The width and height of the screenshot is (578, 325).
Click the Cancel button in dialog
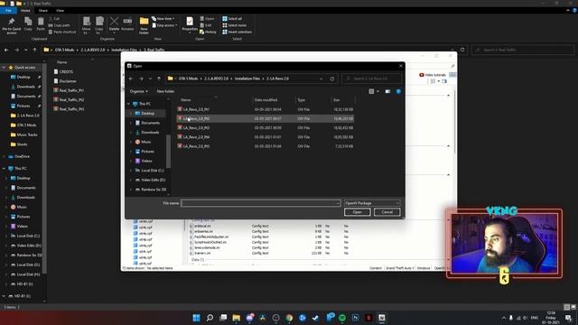point(387,212)
